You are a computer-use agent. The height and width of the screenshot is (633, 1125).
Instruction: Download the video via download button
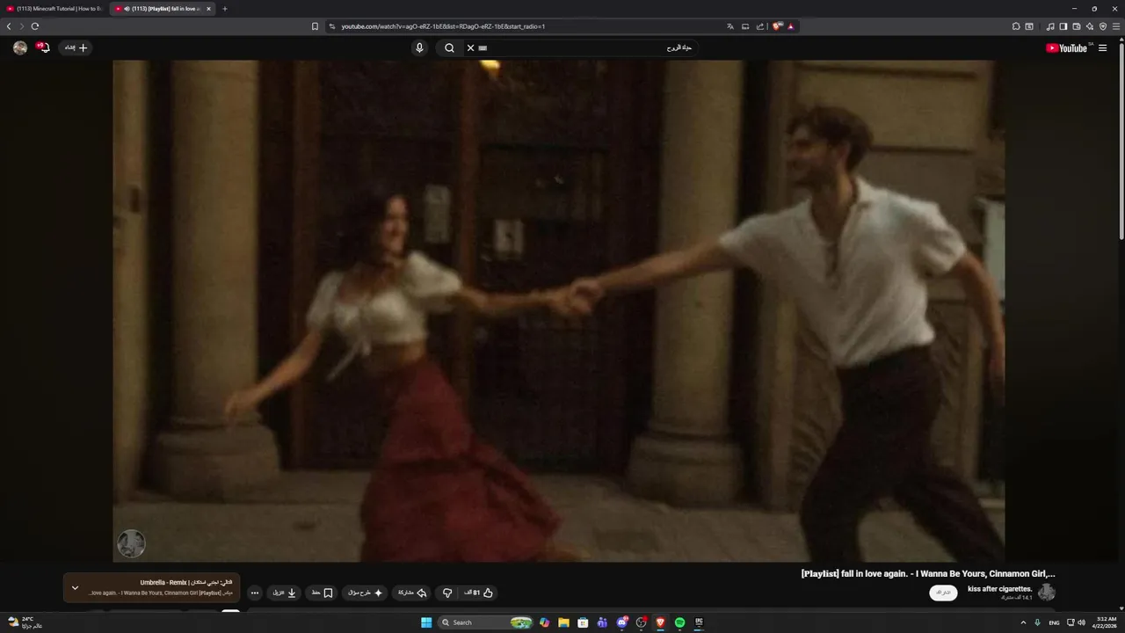click(x=284, y=593)
